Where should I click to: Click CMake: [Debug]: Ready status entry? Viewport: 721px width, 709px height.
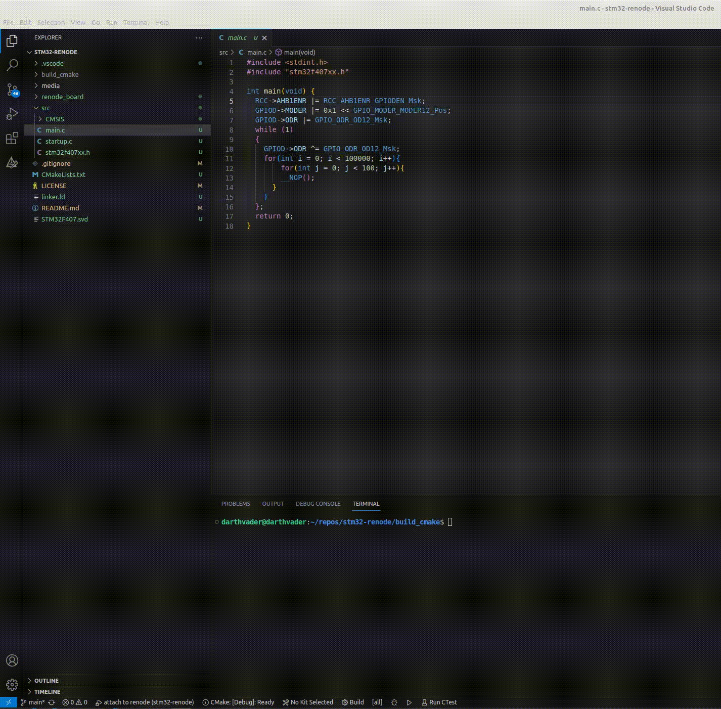point(238,702)
